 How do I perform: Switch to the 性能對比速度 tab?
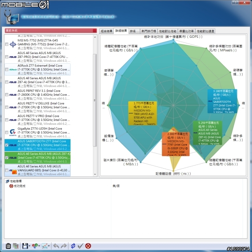[x=206, y=31]
